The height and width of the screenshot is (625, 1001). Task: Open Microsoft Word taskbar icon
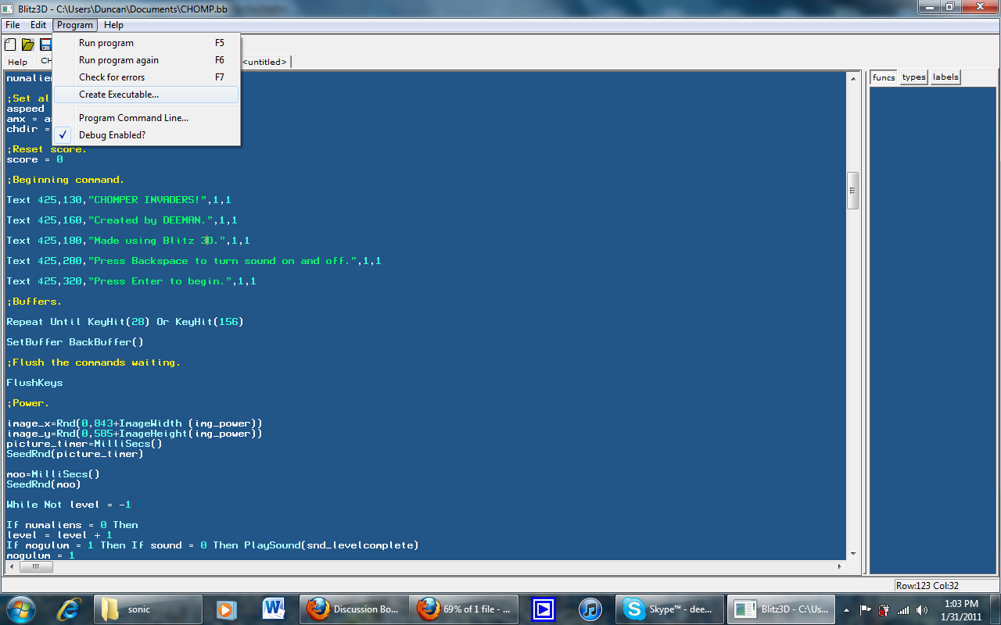pyautogui.click(x=274, y=609)
